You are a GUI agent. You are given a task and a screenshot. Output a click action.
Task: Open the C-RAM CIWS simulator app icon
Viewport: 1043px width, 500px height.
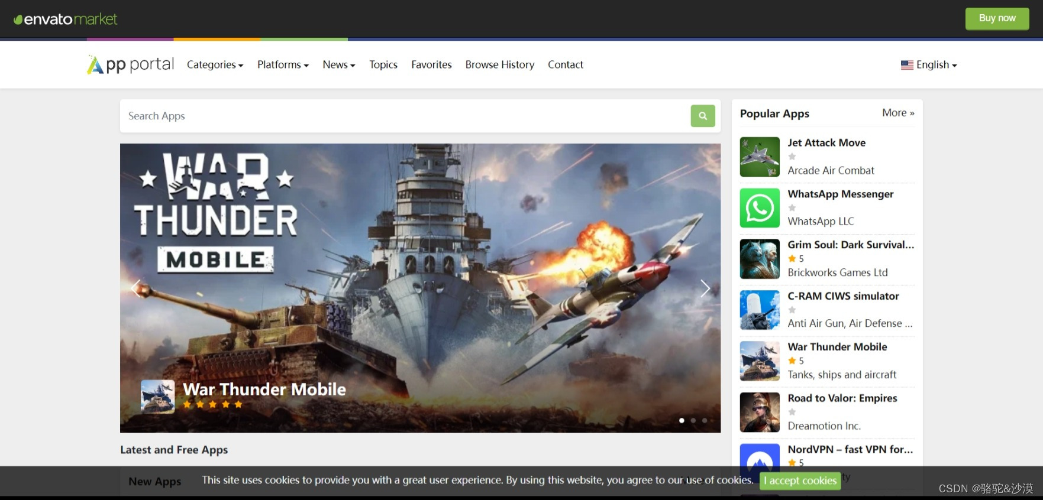(760, 310)
